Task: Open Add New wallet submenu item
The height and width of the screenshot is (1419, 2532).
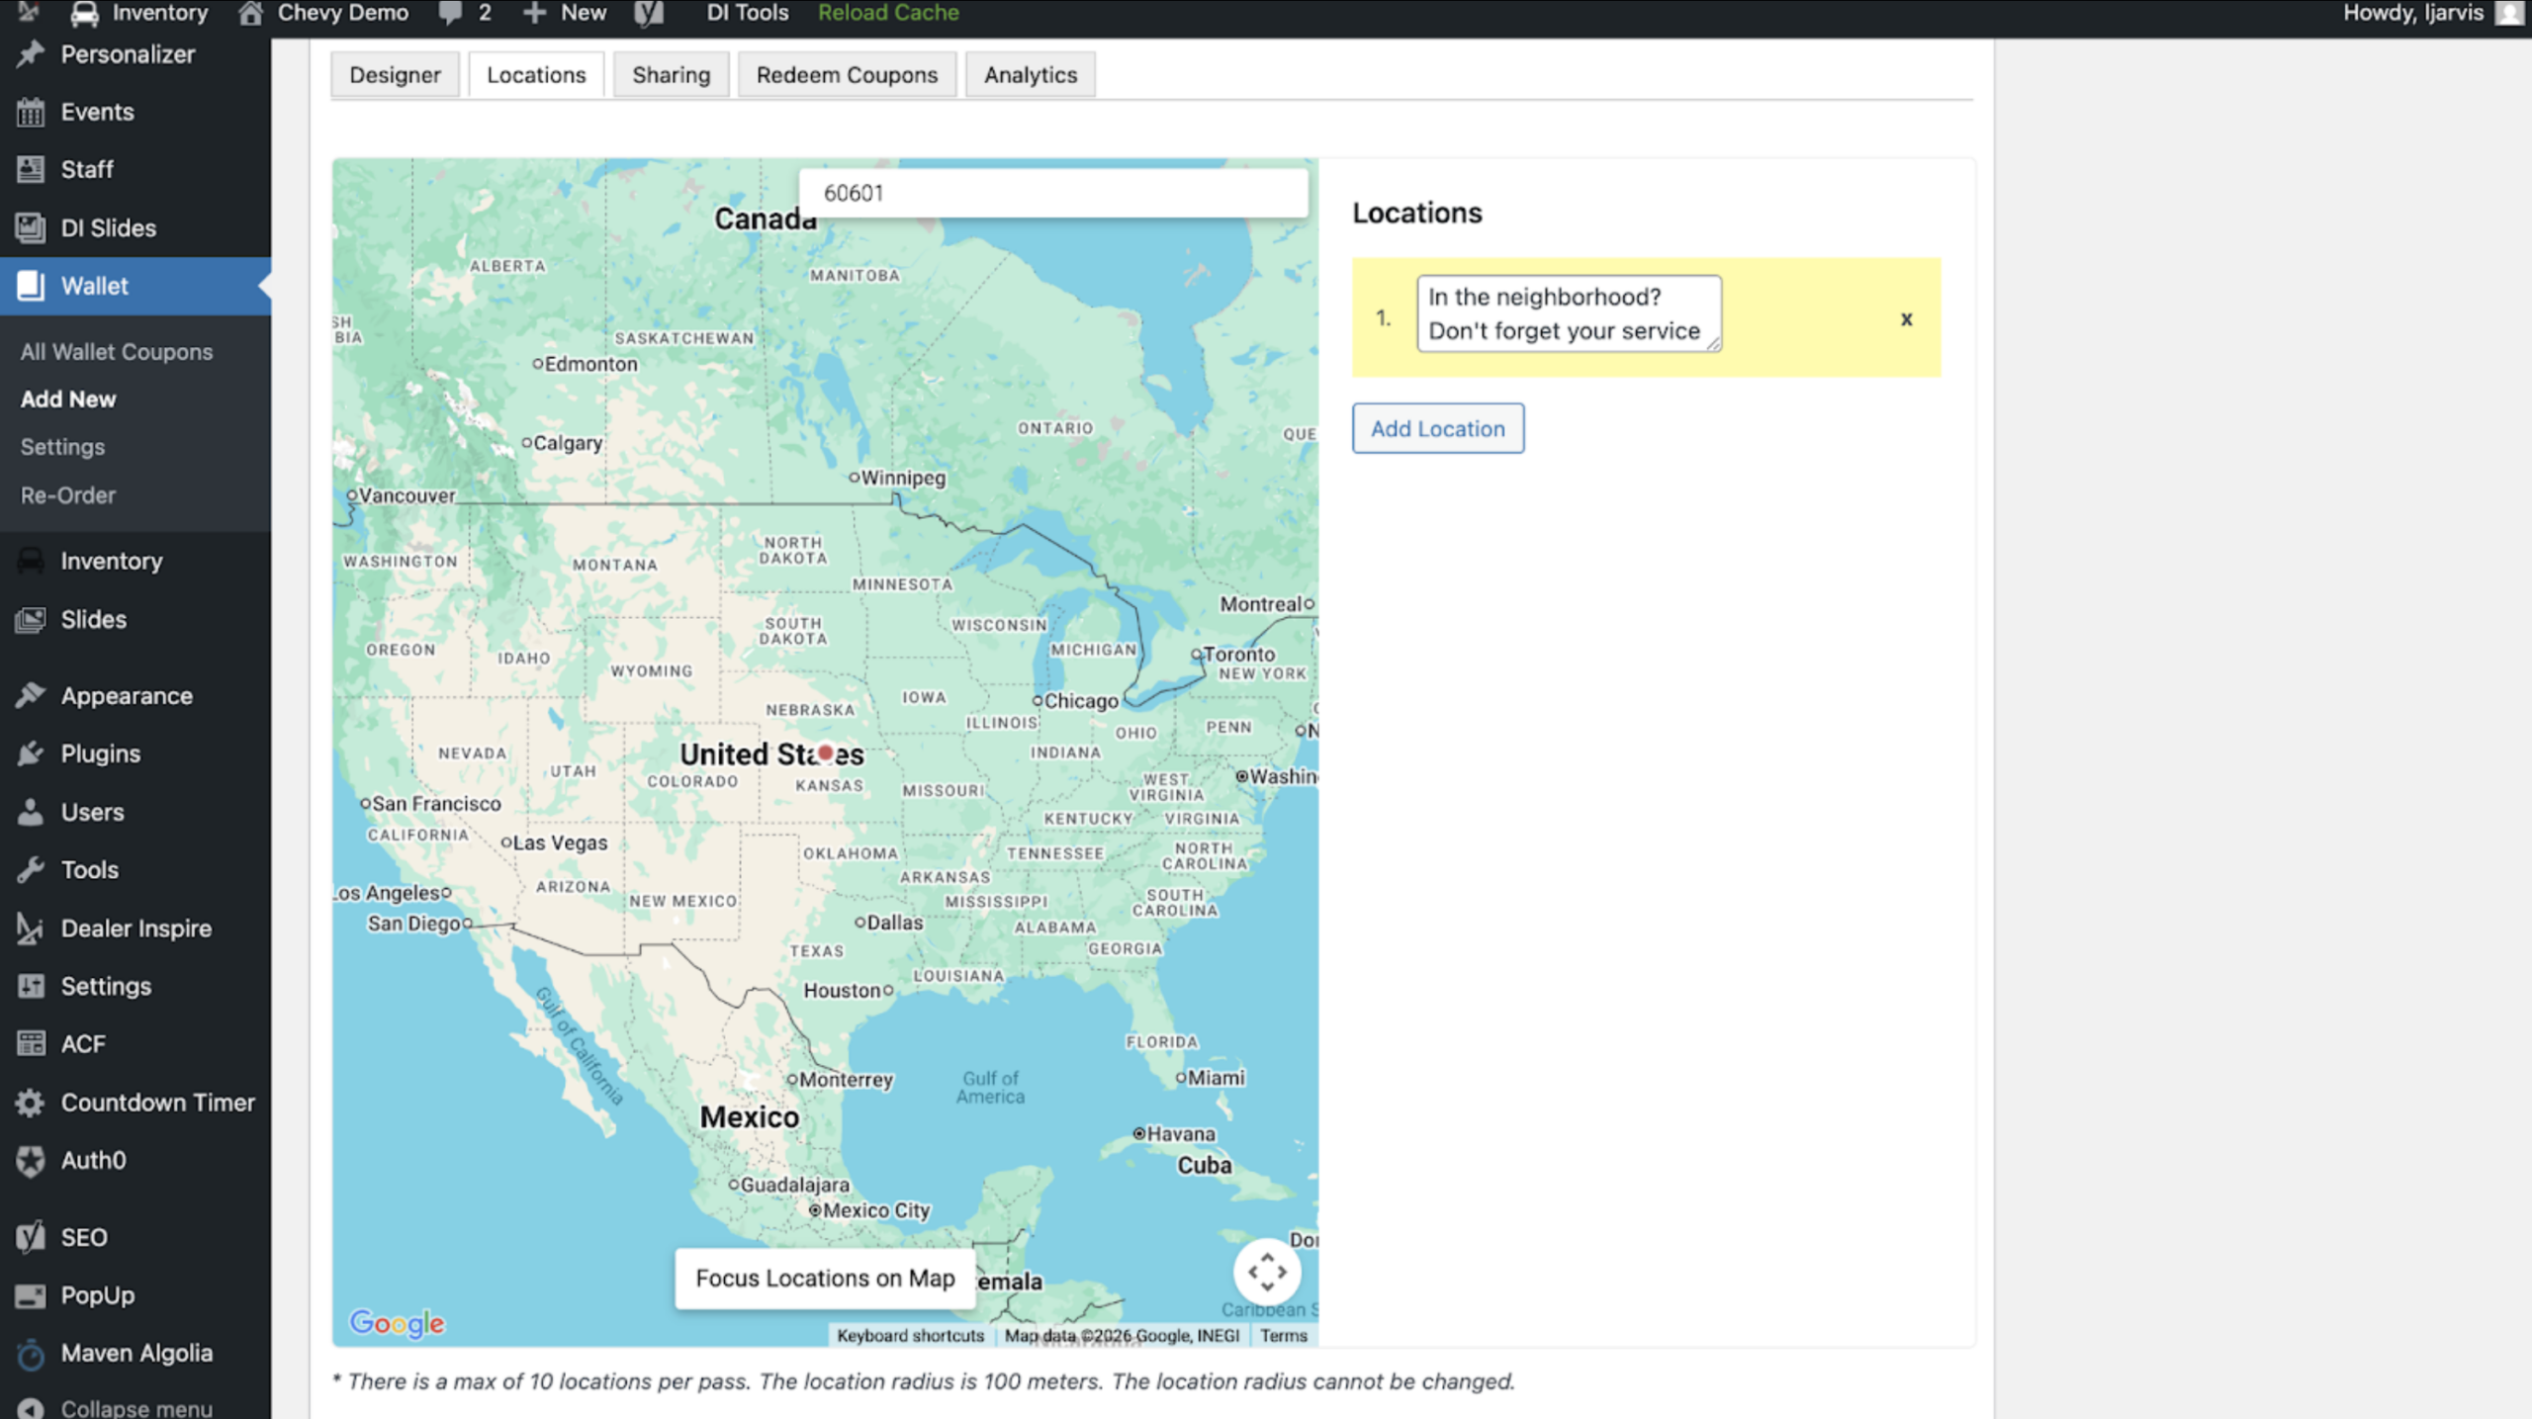Action: 68,399
